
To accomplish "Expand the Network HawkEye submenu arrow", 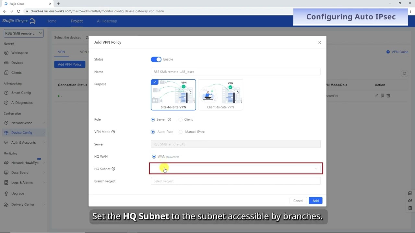I will tap(44, 163).
